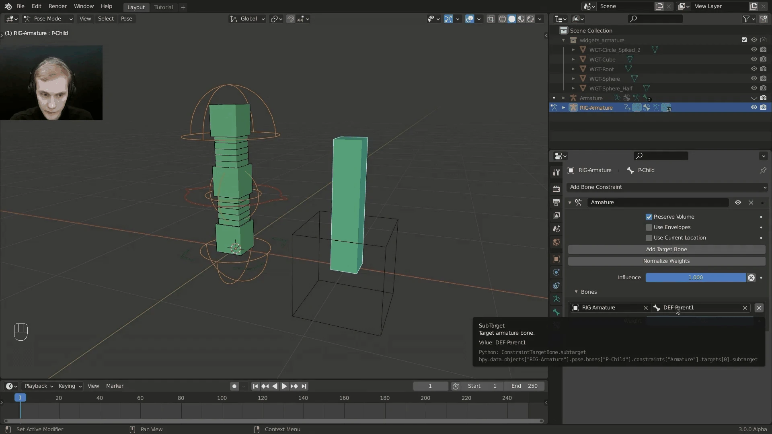Open the Keying dropdown in timeline

(x=70, y=386)
